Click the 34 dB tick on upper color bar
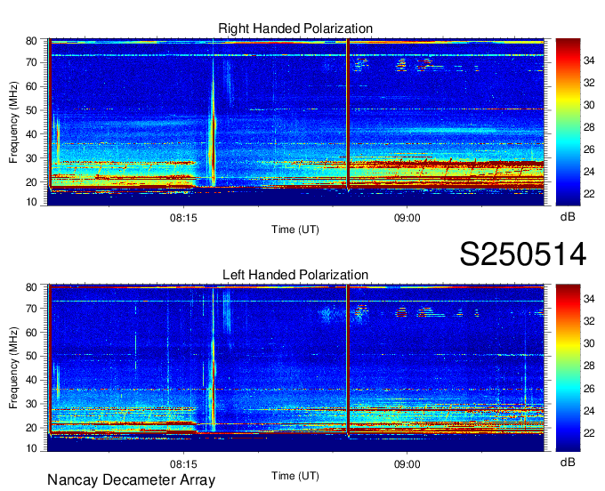 coord(589,60)
